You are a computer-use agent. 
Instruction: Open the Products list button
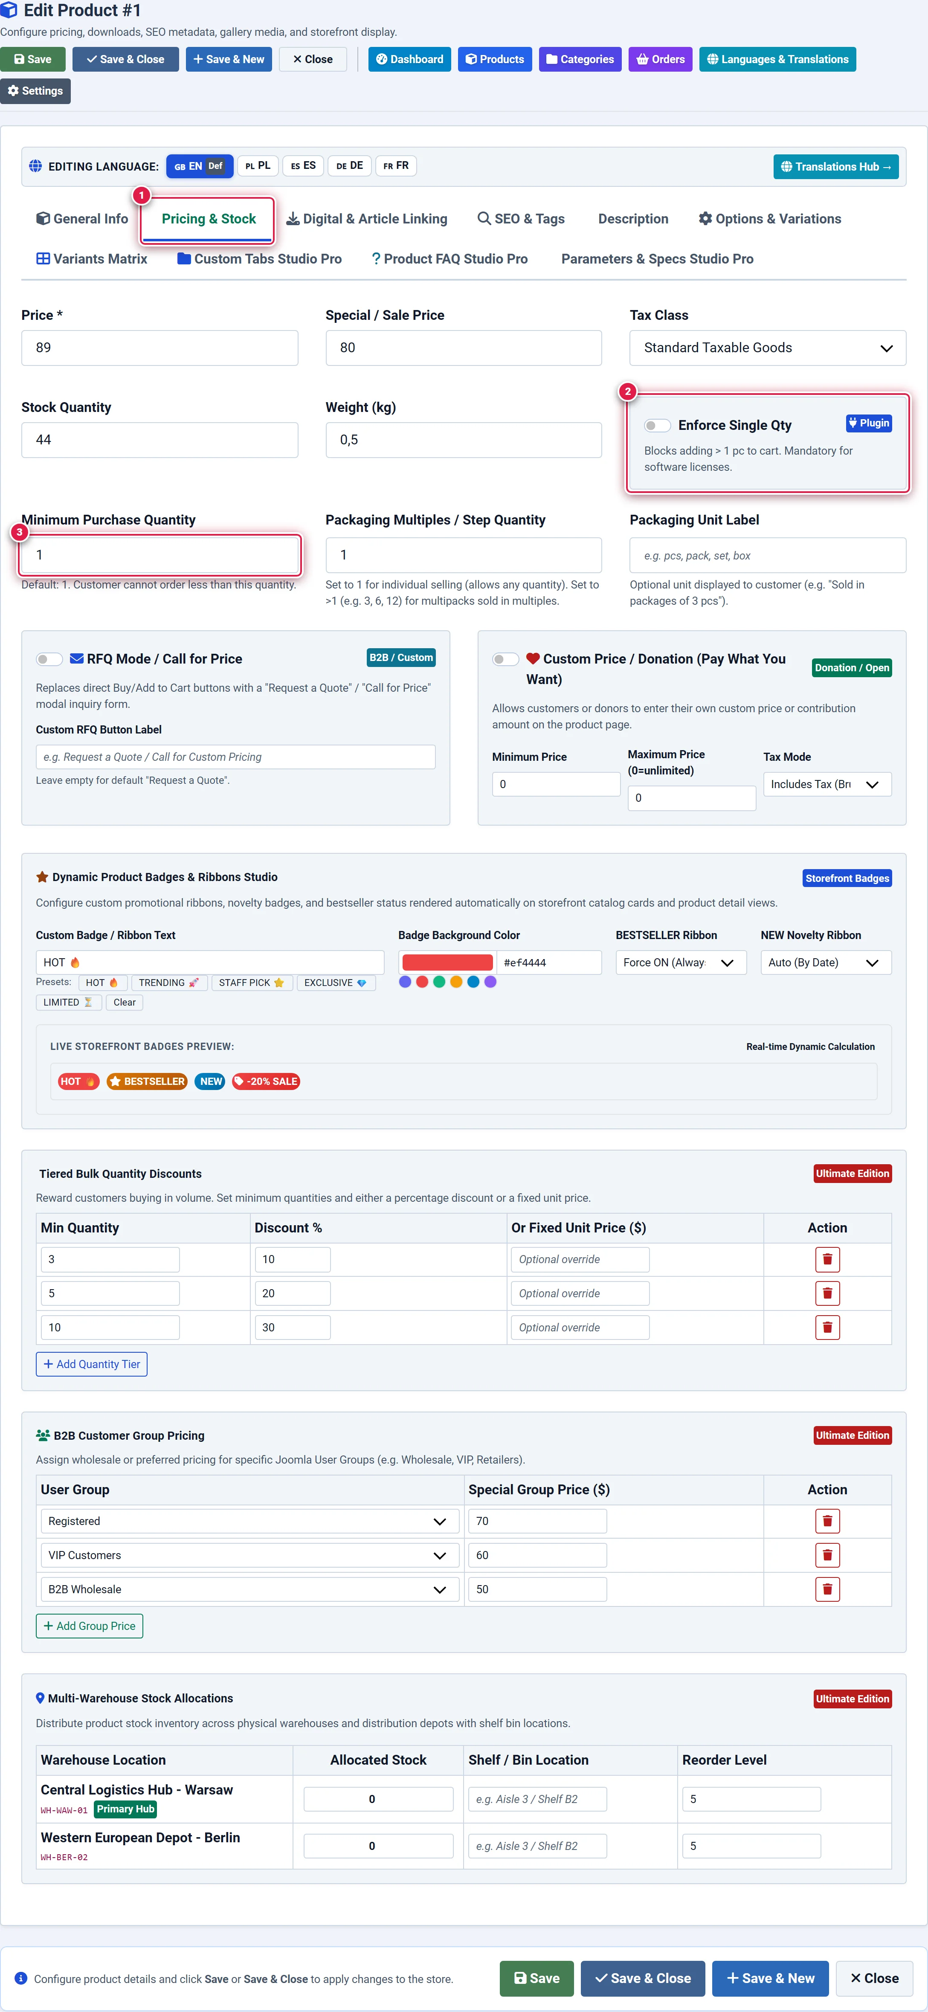[495, 59]
